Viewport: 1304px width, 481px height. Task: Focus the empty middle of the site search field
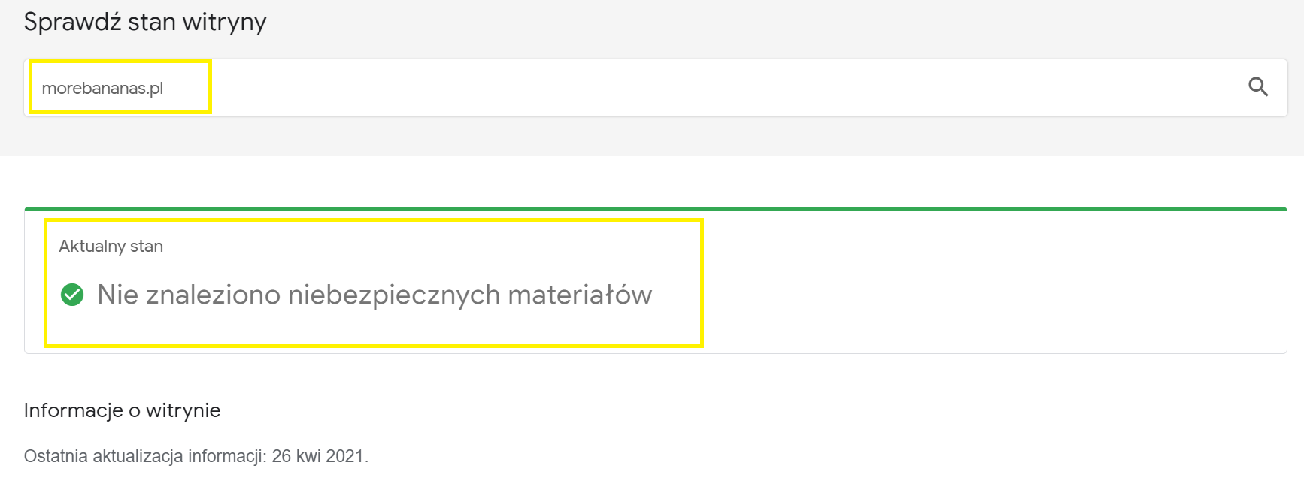[x=677, y=88]
